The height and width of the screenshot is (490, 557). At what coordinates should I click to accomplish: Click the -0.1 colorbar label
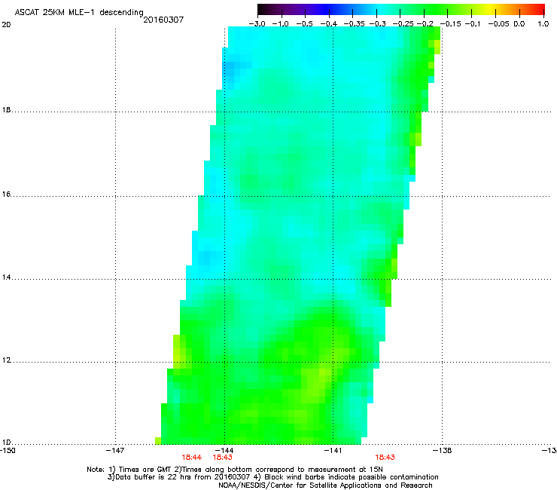[x=473, y=24]
